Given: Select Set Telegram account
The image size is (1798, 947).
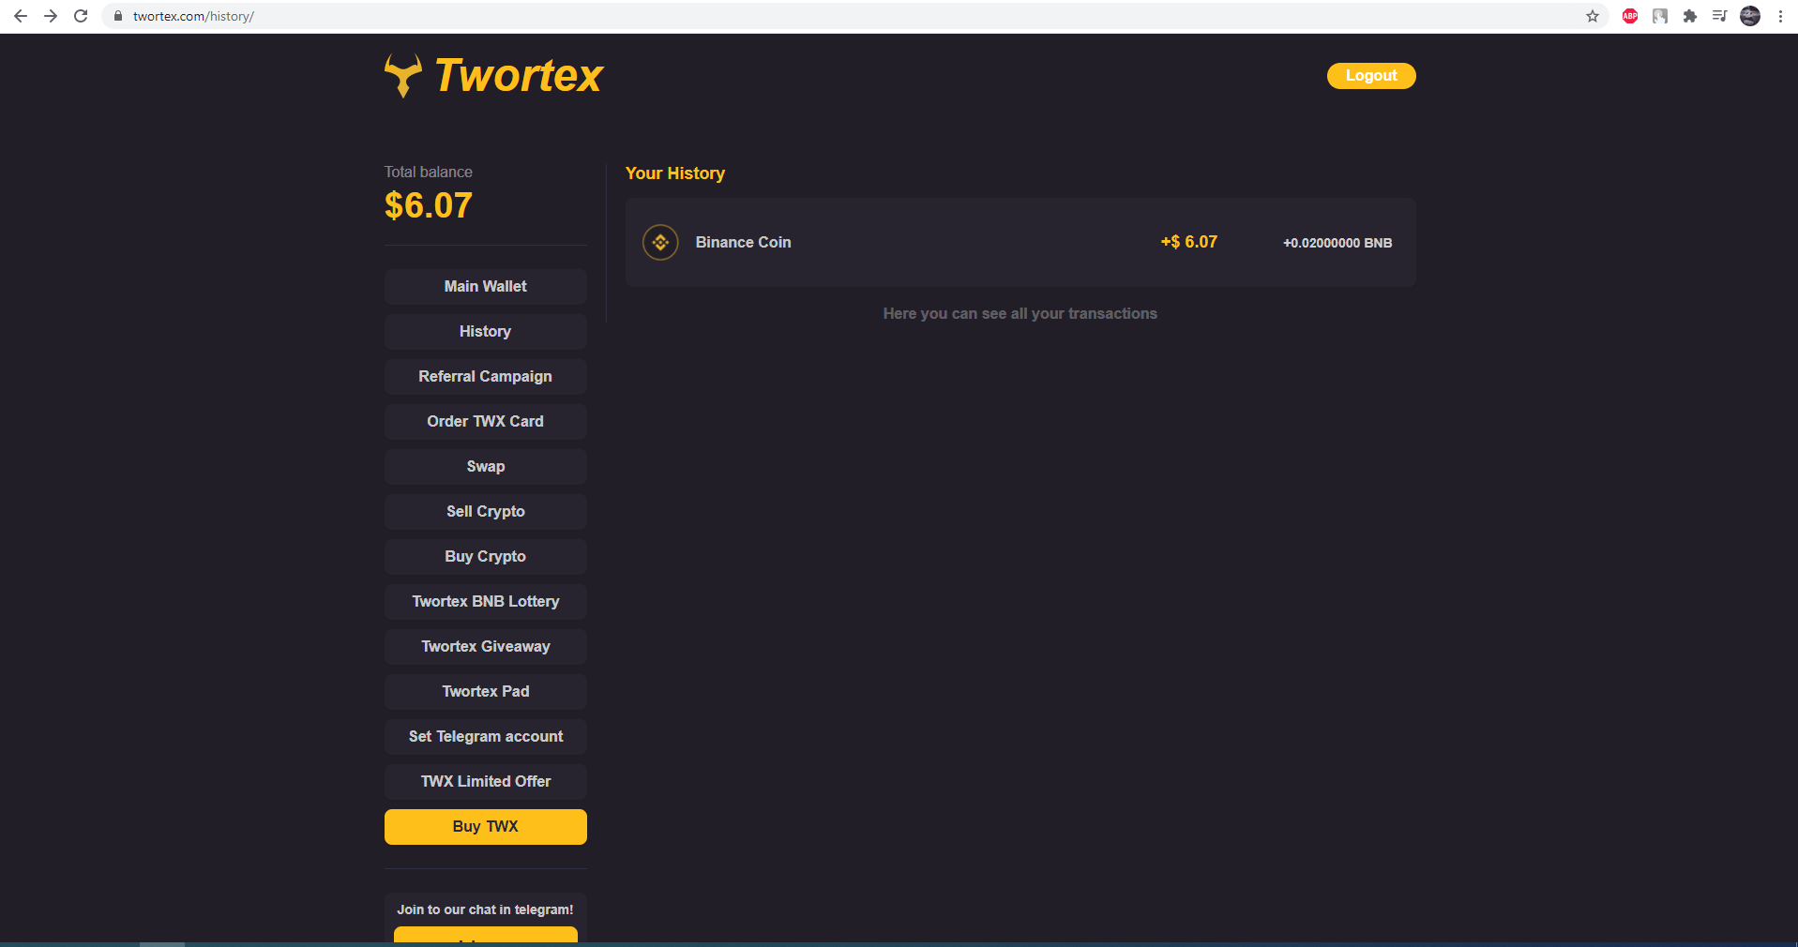Looking at the screenshot, I should [486, 737].
